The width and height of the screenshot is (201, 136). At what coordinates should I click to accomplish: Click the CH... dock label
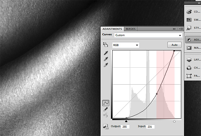pos(197,68)
